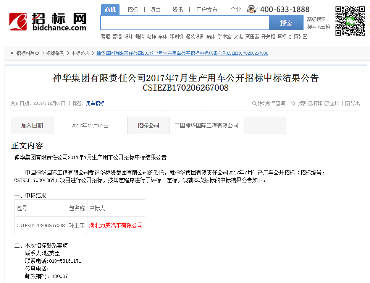Click the customer service headset icon

(x=252, y=9)
